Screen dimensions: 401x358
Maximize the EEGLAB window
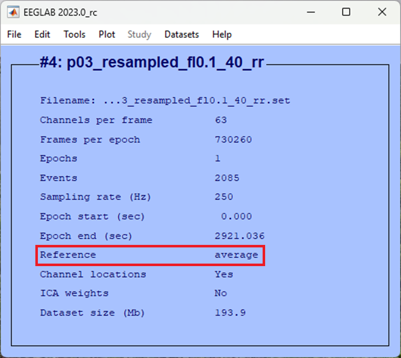(346, 12)
